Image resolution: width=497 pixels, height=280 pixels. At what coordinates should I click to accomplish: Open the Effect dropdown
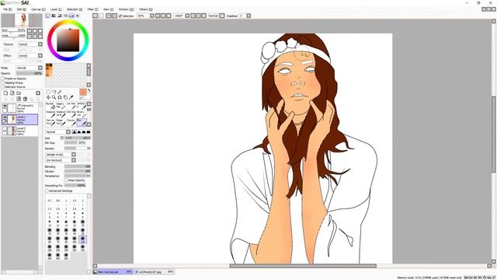pos(40,55)
